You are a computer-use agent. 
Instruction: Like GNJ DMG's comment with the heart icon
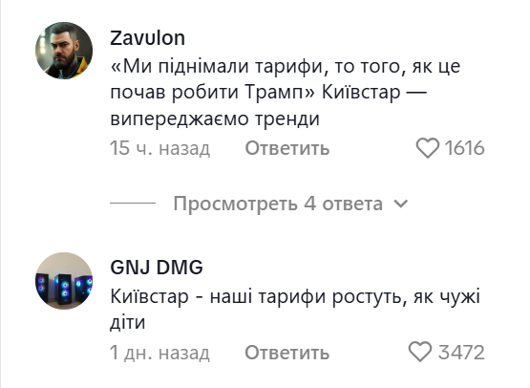pyautogui.click(x=420, y=352)
